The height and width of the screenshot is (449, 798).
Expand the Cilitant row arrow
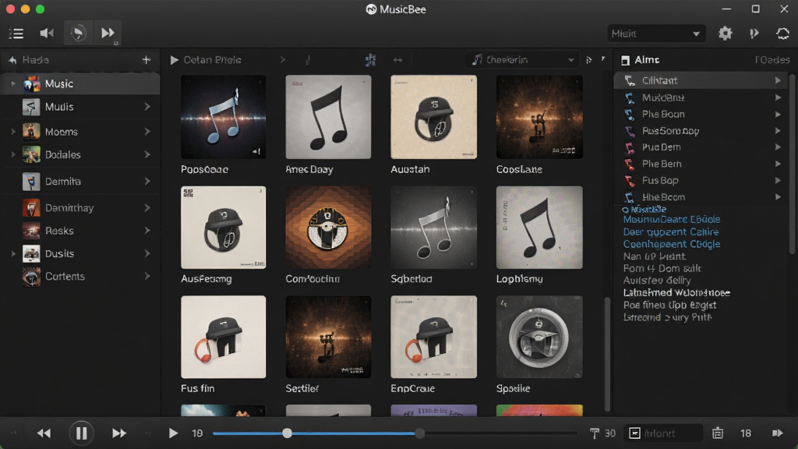point(778,80)
